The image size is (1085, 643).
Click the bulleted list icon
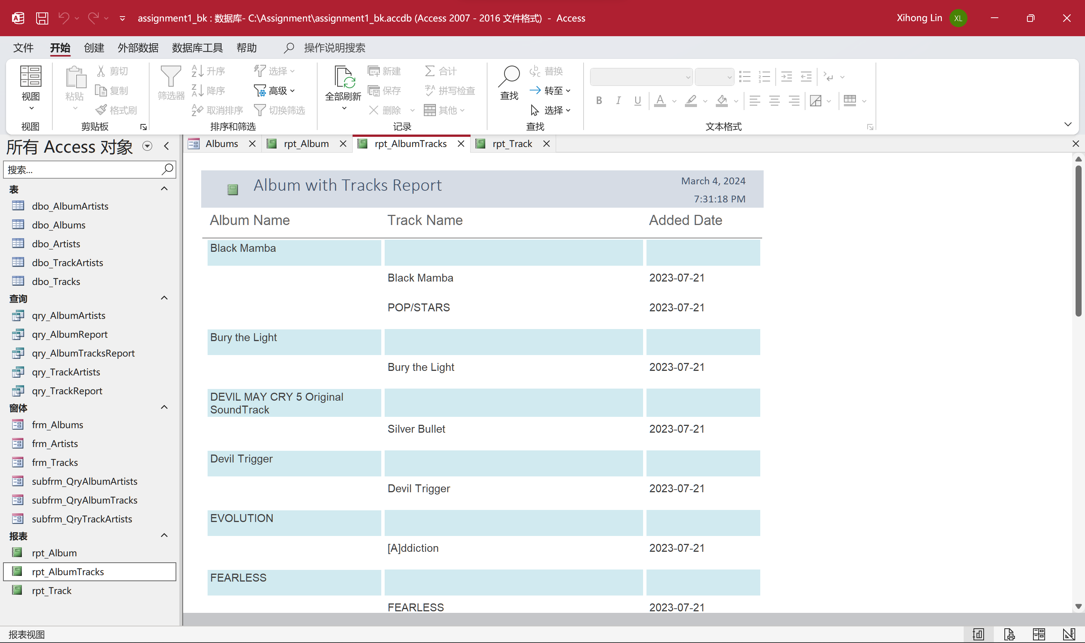click(745, 77)
